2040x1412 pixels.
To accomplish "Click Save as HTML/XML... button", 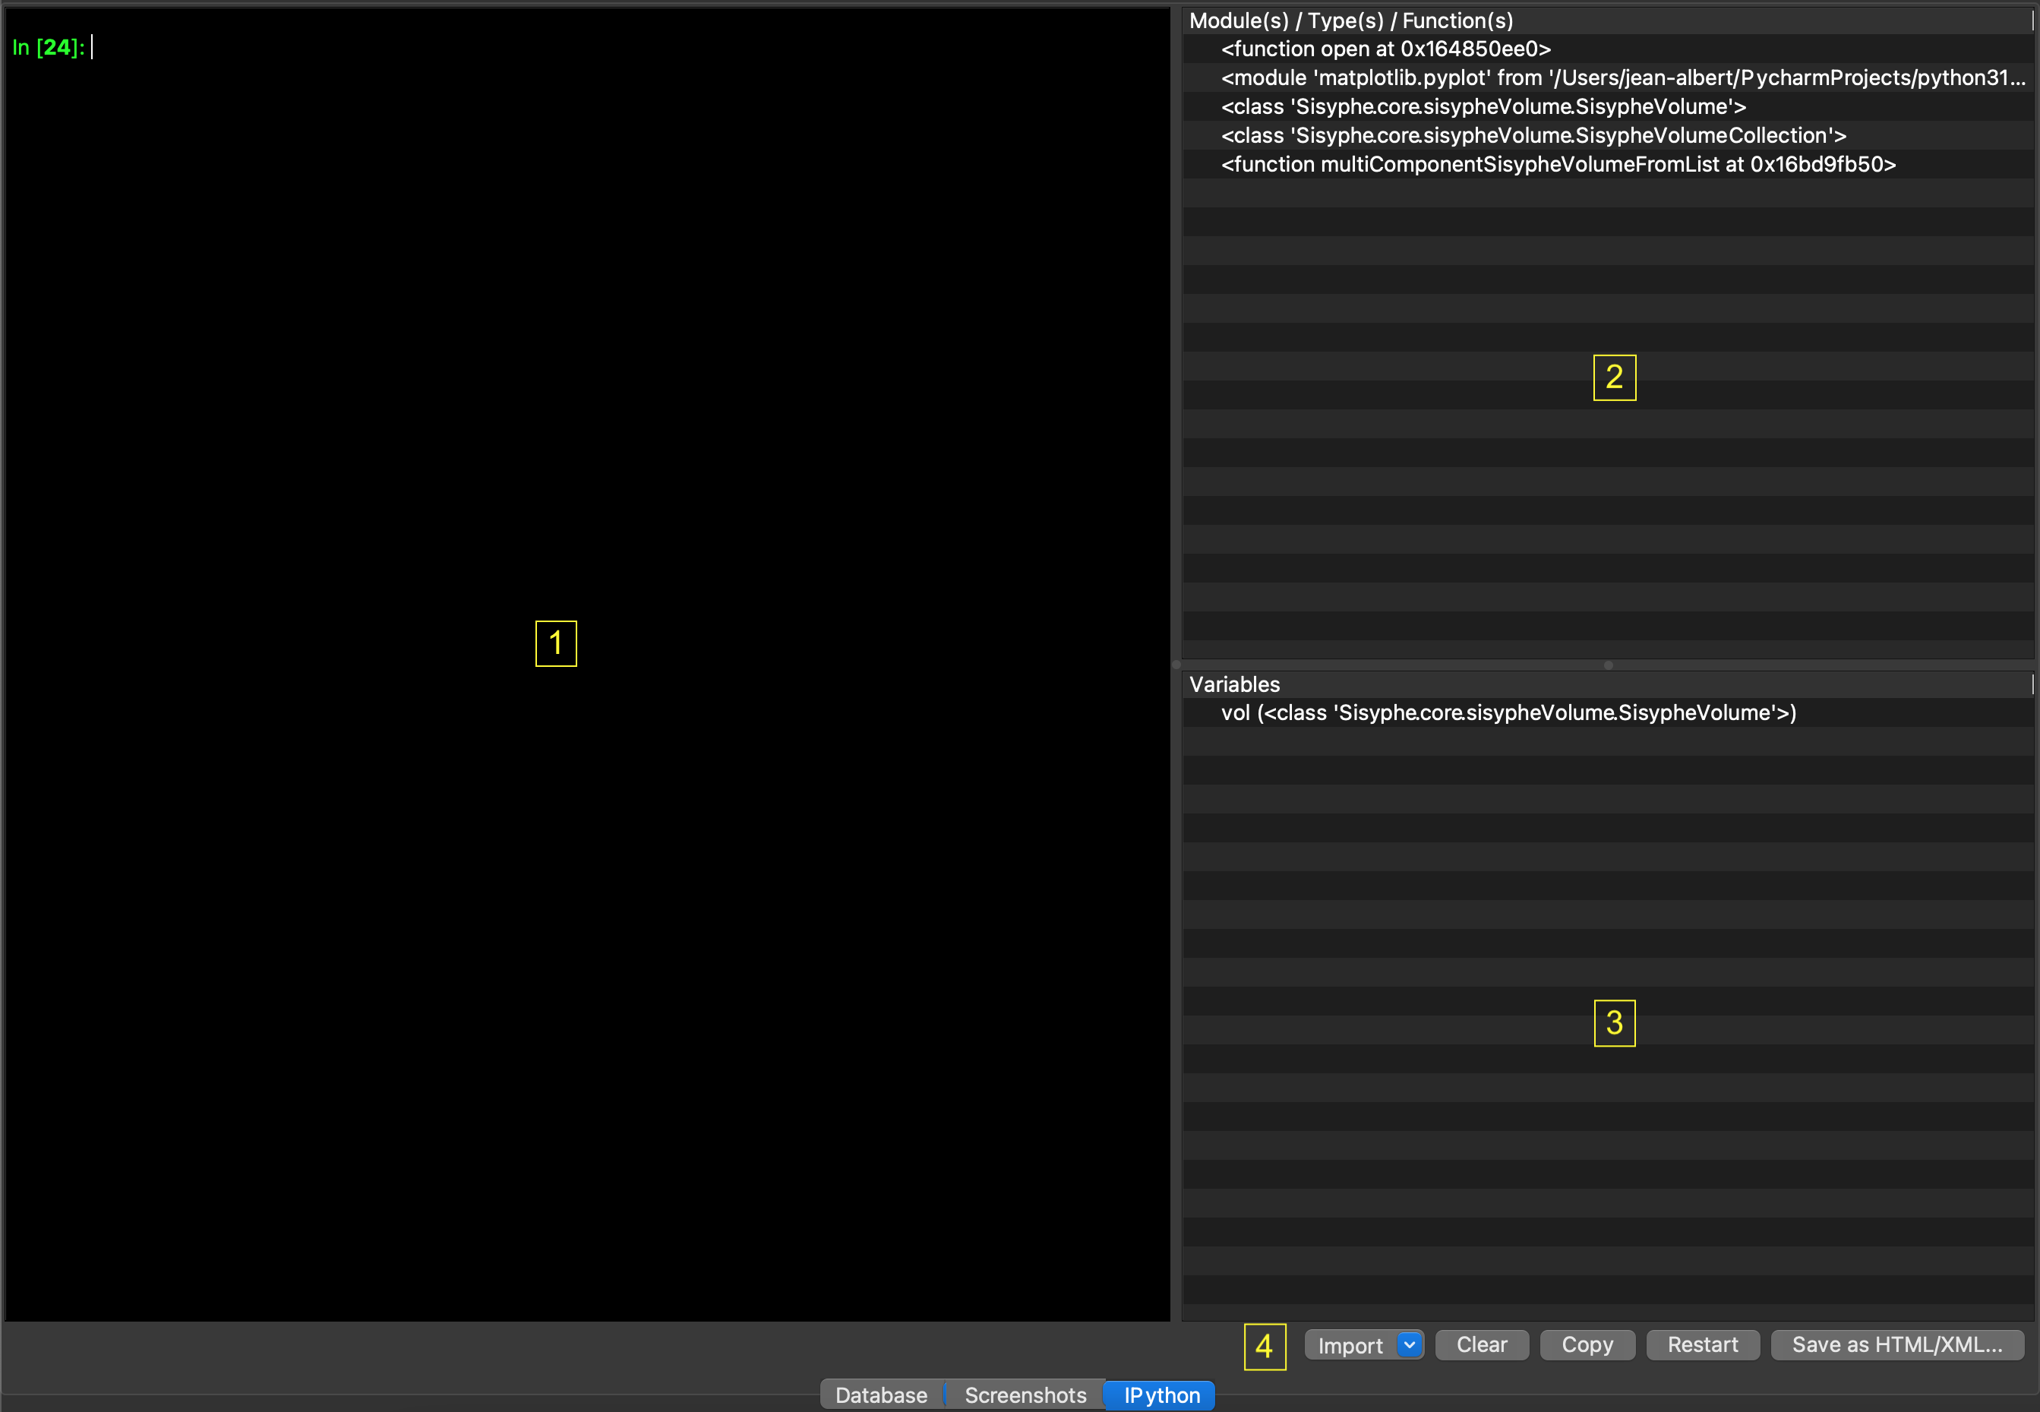I will (x=1896, y=1344).
